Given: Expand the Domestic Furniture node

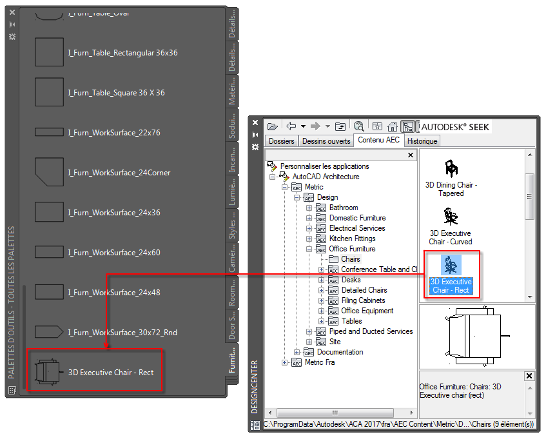Looking at the screenshot, I should [x=309, y=219].
